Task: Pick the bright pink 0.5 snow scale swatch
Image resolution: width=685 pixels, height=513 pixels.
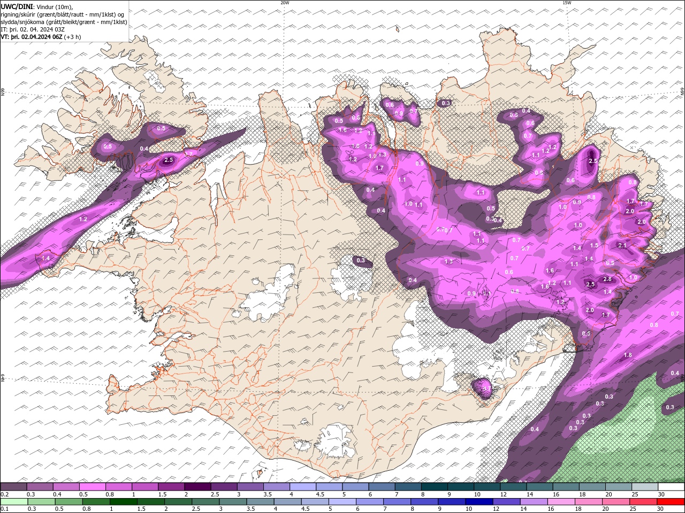Action: [x=92, y=487]
